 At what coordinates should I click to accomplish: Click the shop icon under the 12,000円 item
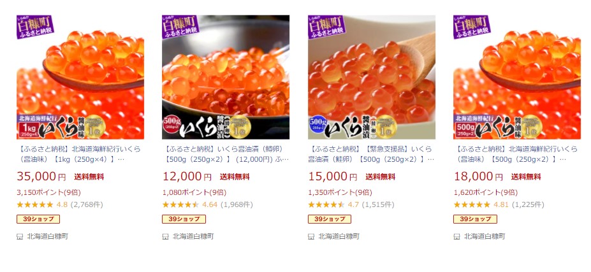(166, 236)
